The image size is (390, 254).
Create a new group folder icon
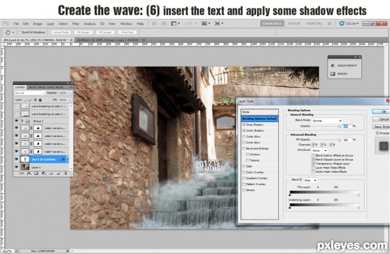pos(51,173)
